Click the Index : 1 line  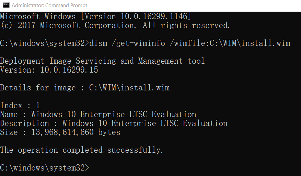(x=20, y=105)
